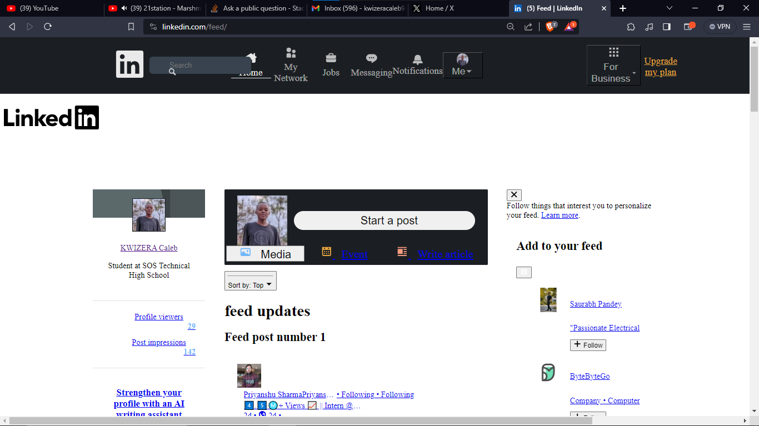Click the search magnifier icon in LinkedIn search
Viewport: 759px width, 426px height.
[172, 72]
